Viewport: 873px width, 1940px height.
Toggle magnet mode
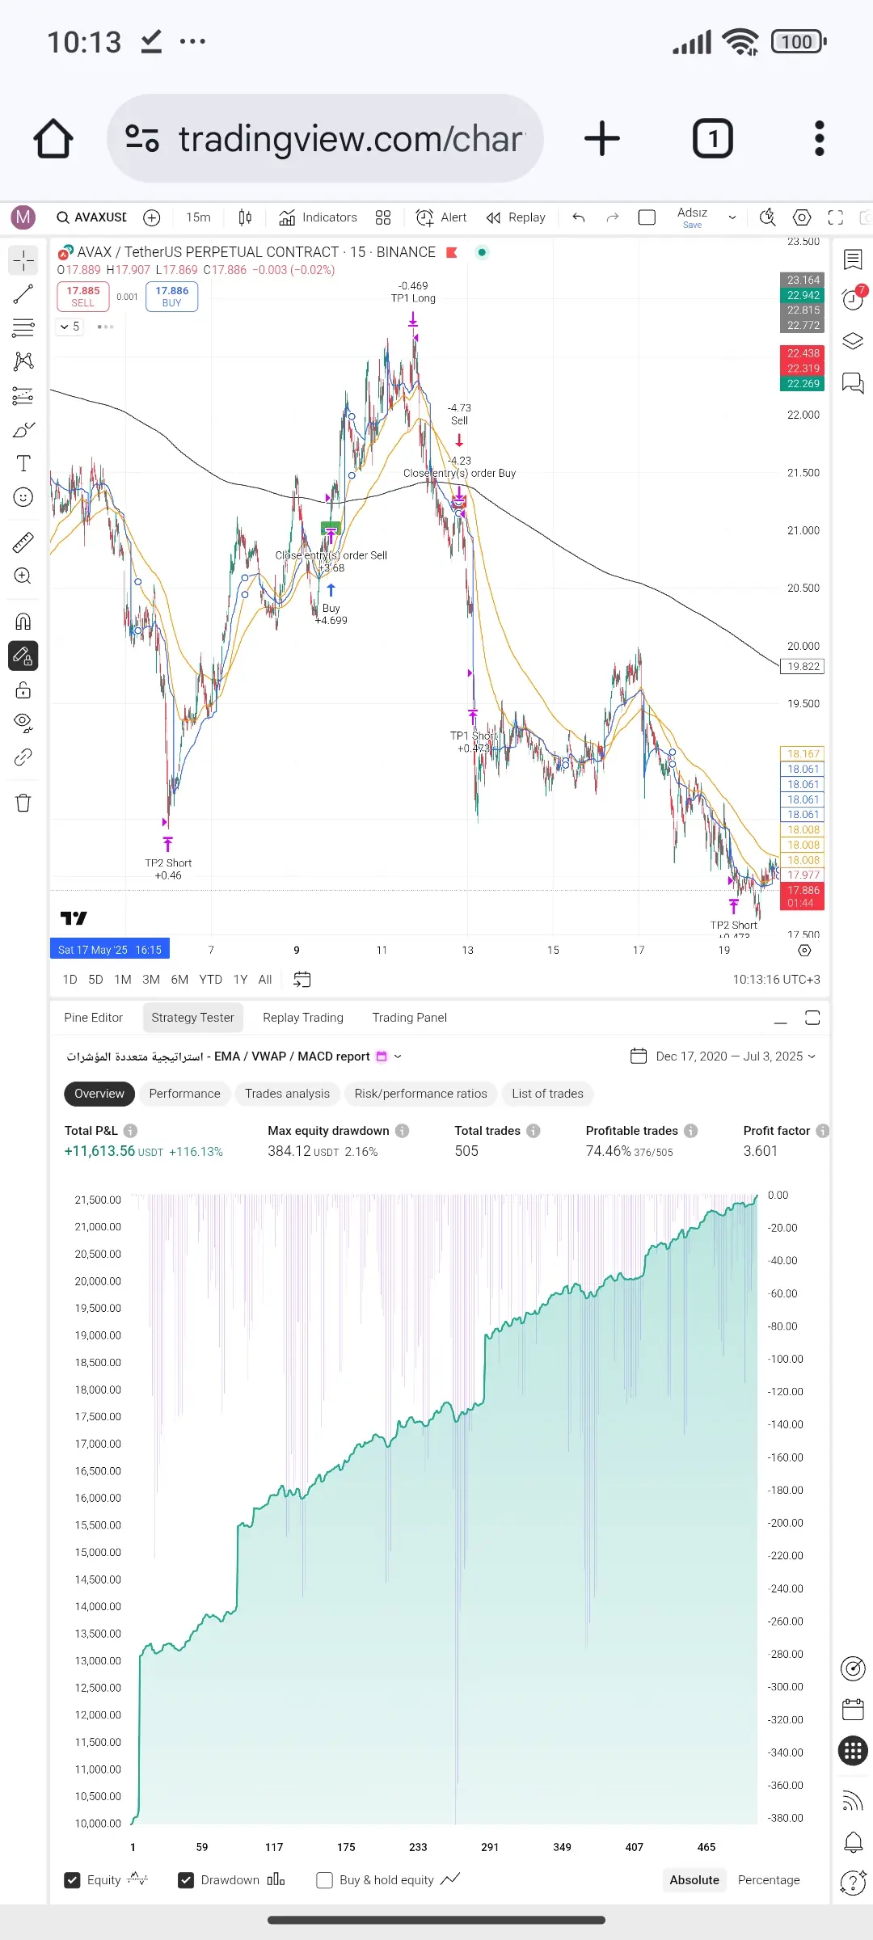(x=23, y=622)
